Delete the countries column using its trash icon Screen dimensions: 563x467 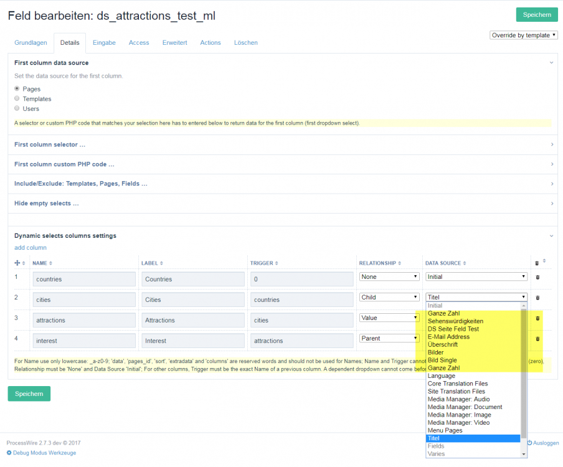[537, 277]
